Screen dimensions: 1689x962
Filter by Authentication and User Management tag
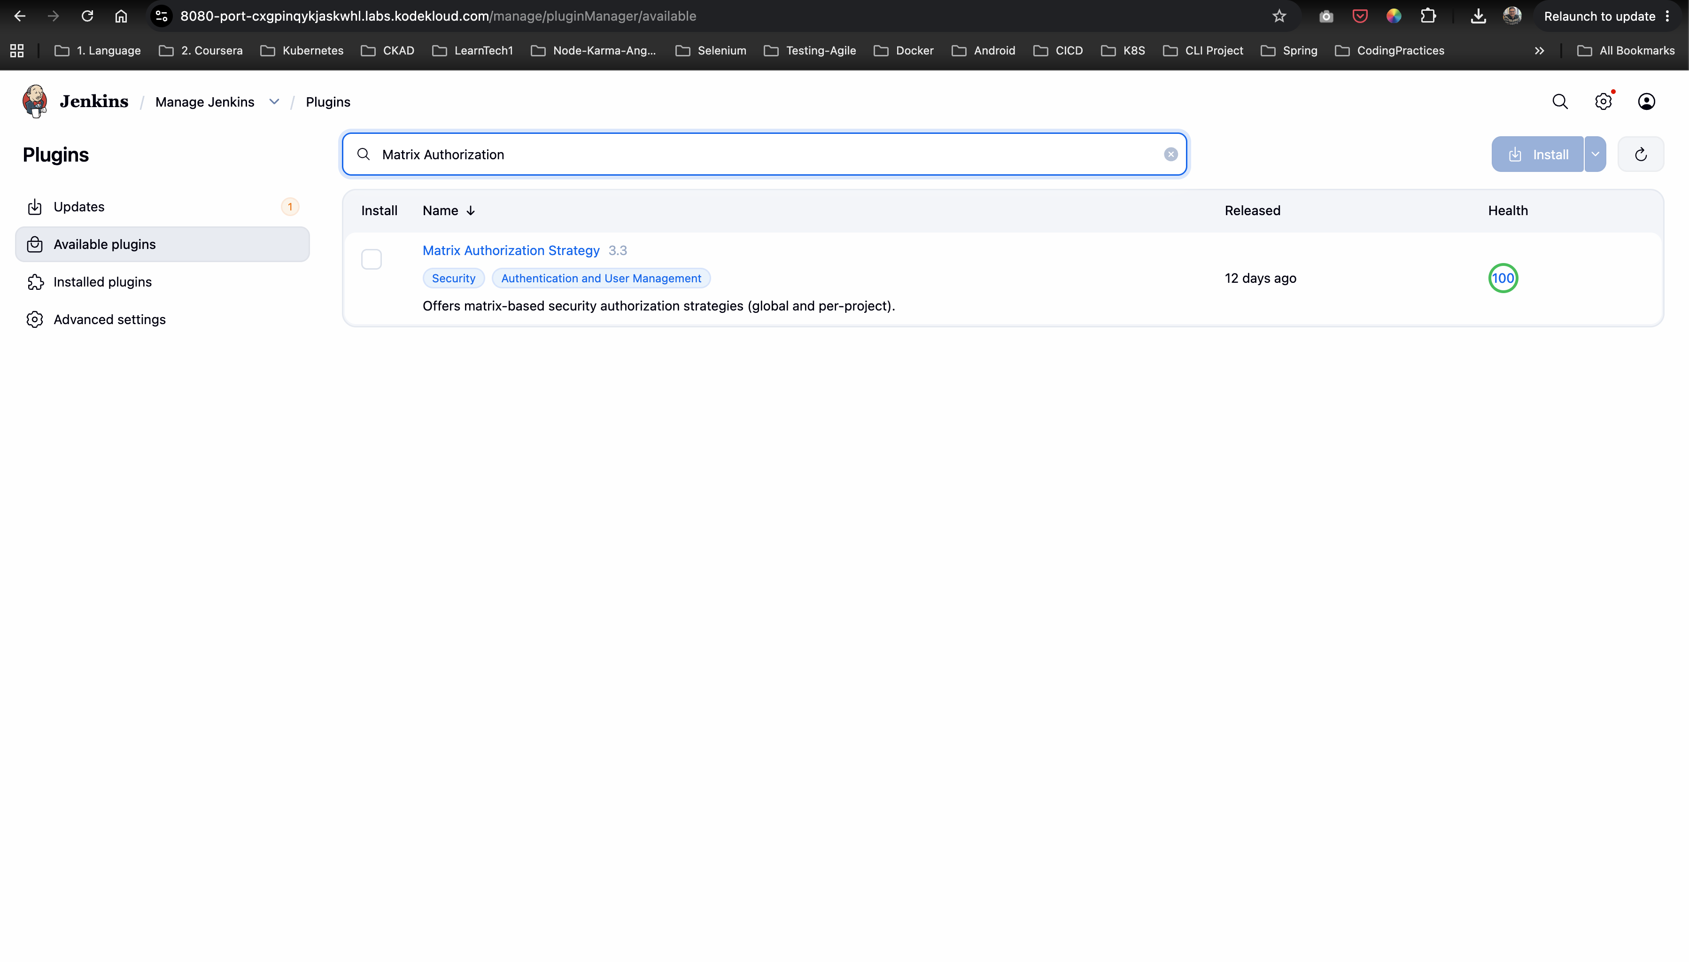[x=601, y=278]
